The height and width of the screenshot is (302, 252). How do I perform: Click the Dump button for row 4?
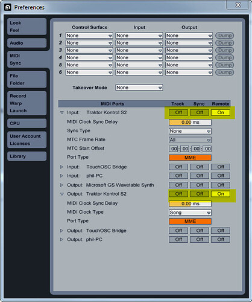225,57
